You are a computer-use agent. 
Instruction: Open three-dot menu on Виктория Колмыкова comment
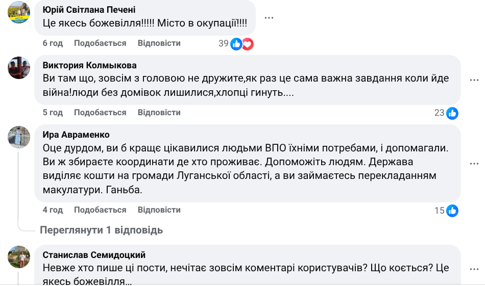coord(474,80)
